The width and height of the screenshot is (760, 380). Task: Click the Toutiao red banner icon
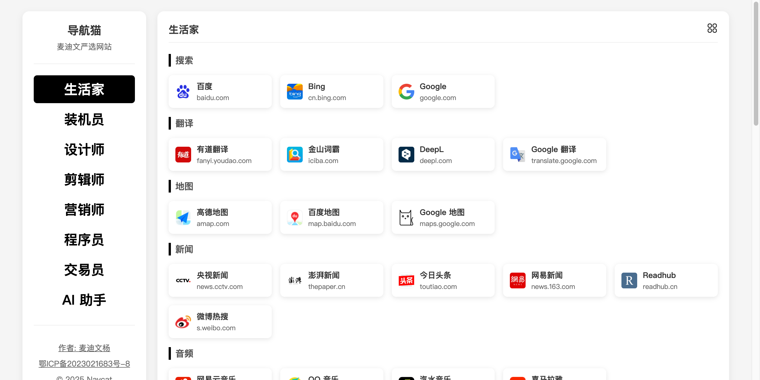[406, 280]
